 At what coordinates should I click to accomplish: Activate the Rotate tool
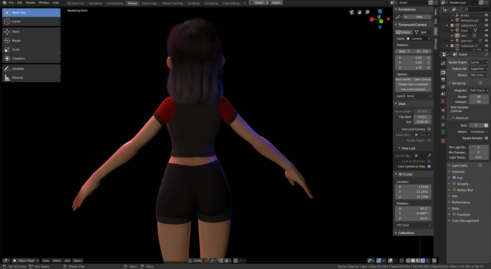pyautogui.click(x=31, y=40)
